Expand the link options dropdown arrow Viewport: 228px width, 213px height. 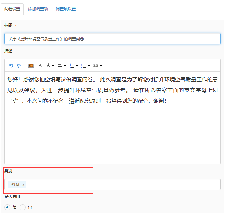(x=101, y=66)
